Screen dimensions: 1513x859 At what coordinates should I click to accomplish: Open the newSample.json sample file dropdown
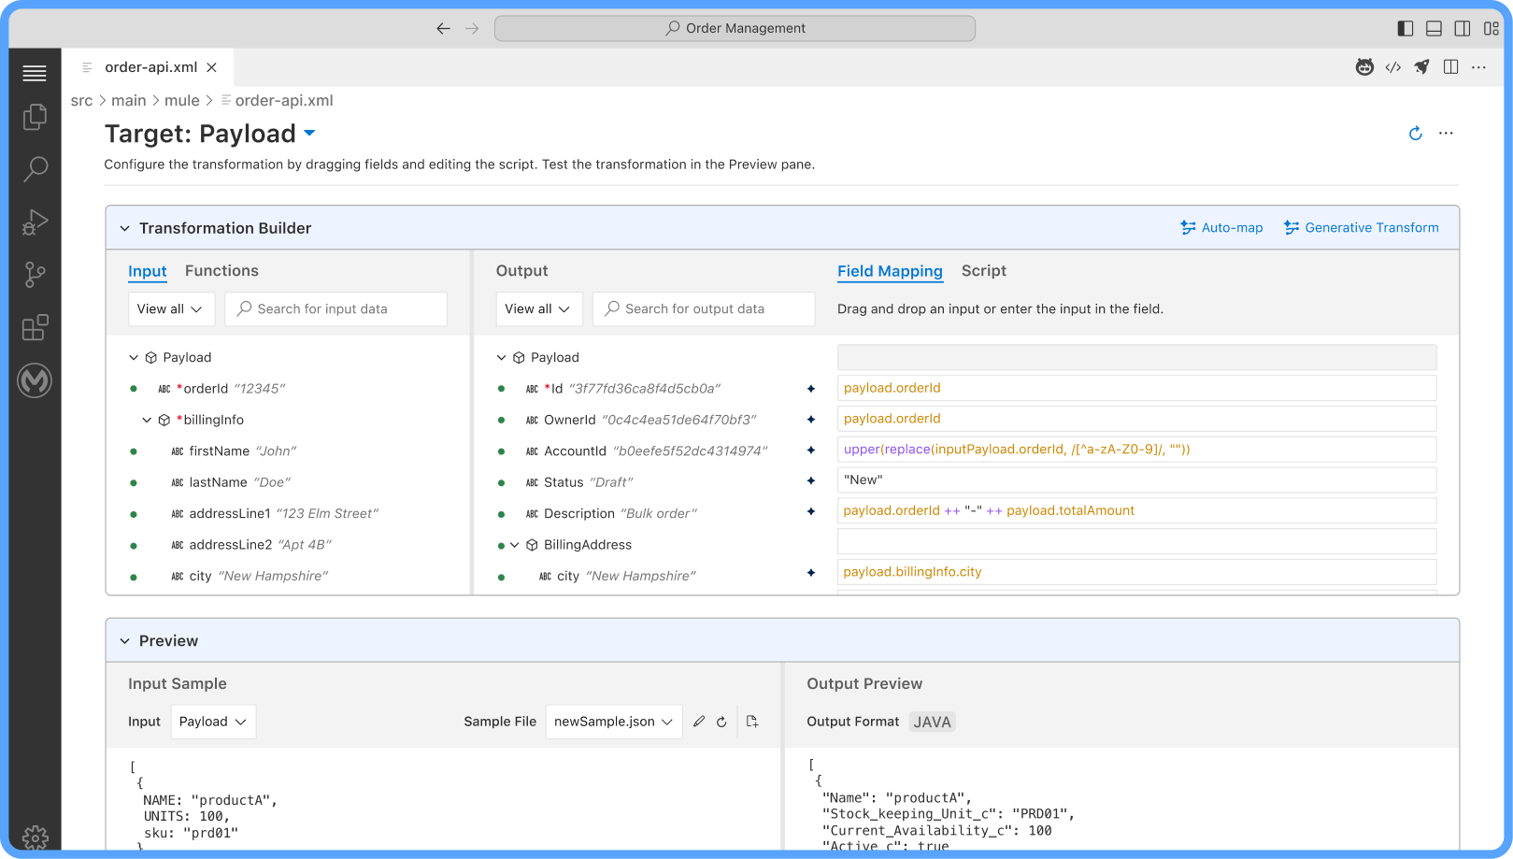(x=613, y=722)
